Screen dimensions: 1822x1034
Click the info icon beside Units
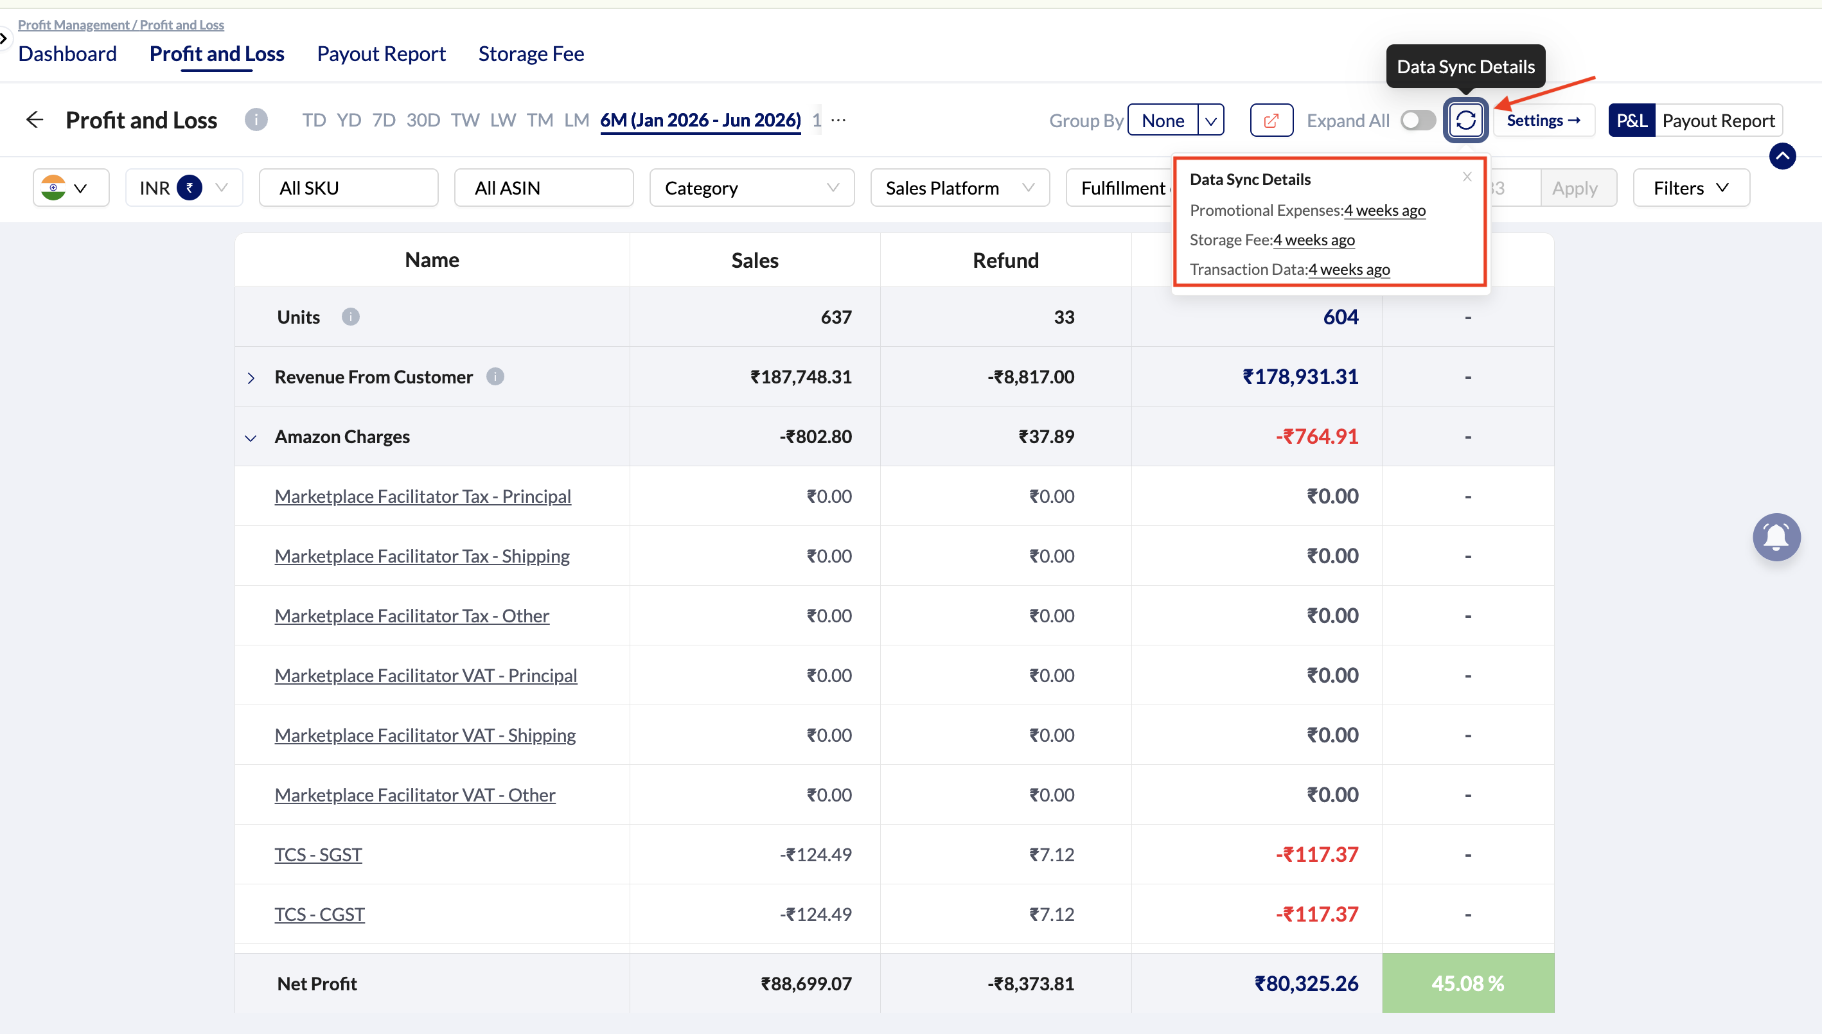click(350, 317)
